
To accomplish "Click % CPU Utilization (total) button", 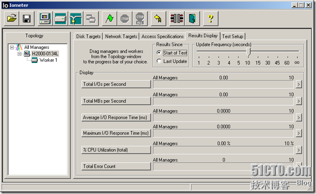I will pyautogui.click(x=116, y=150).
